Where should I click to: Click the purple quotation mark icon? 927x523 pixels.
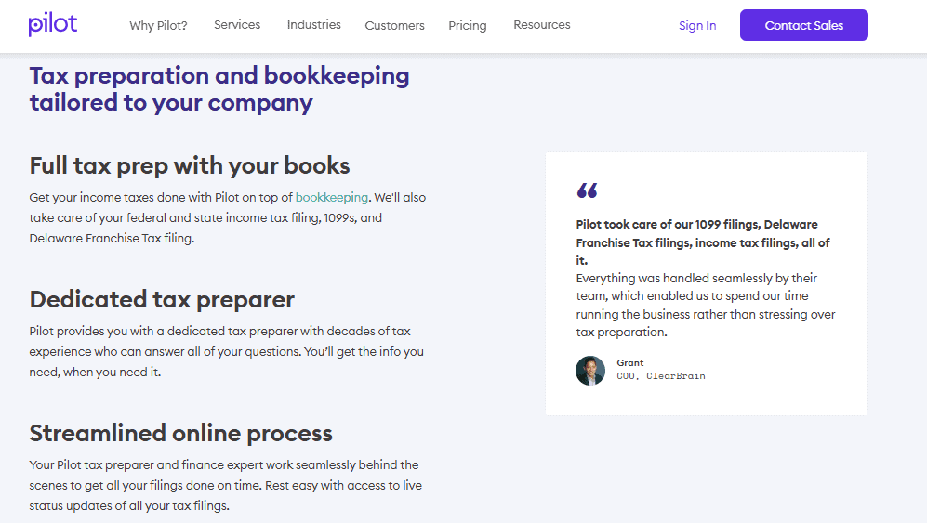[x=587, y=190]
